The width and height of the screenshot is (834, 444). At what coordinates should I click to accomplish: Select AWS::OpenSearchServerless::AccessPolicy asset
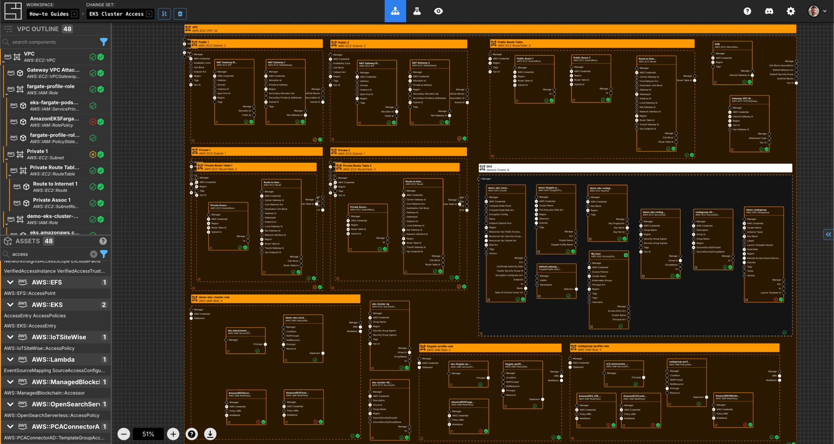click(56, 415)
